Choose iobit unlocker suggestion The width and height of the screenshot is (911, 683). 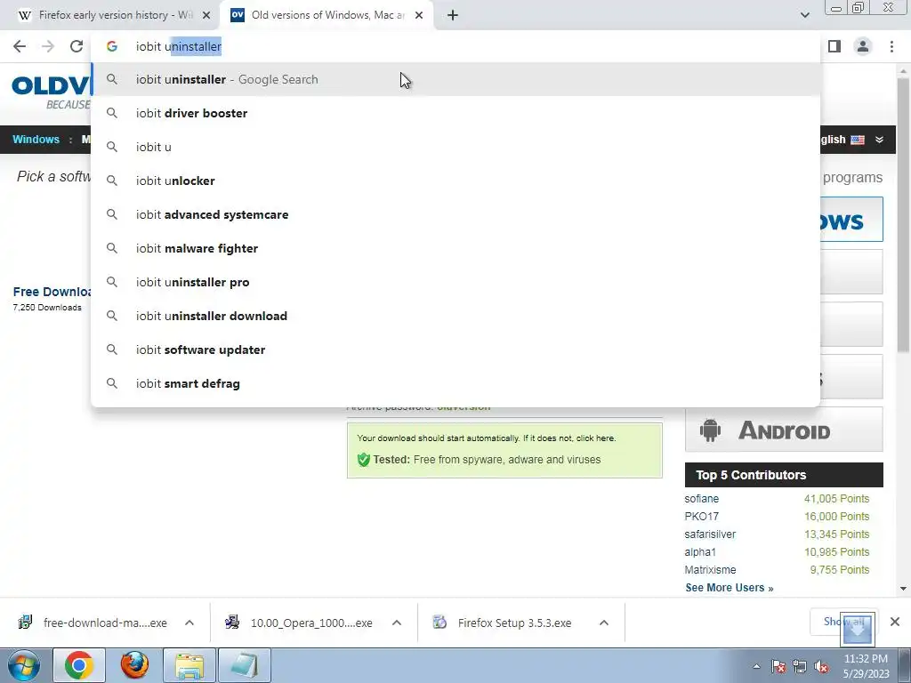(x=455, y=181)
